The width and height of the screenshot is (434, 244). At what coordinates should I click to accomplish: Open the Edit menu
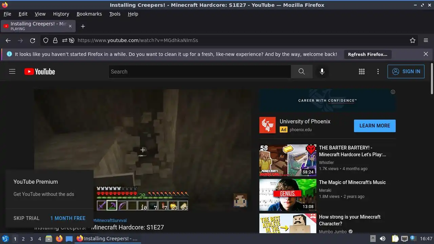pos(23,14)
